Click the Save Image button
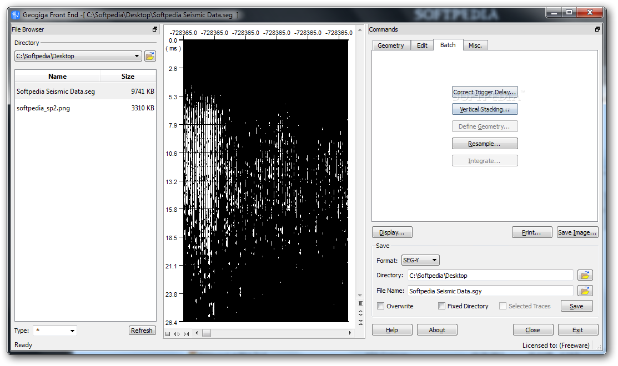Image resolution: width=618 pixels, height=366 pixels. click(577, 232)
